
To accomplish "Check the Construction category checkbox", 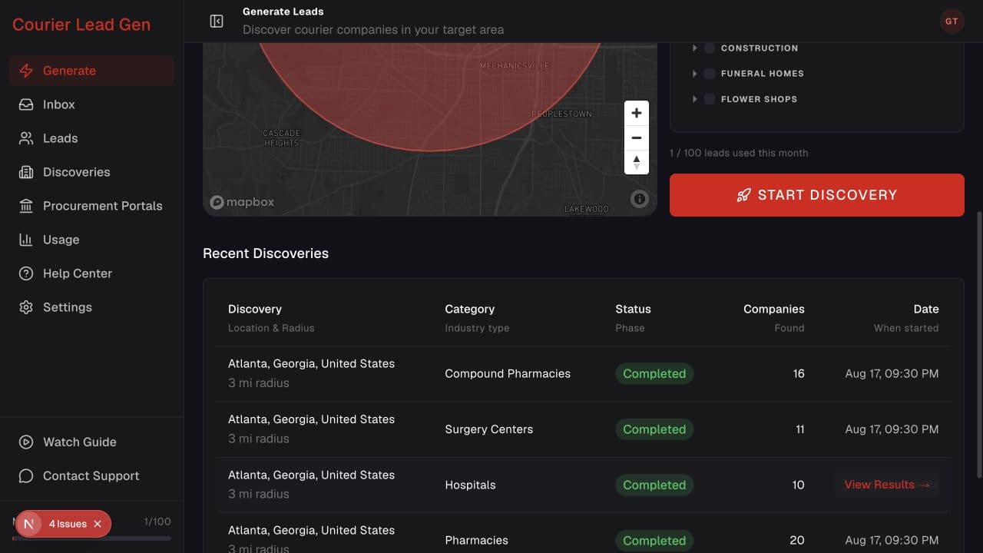I will [710, 48].
